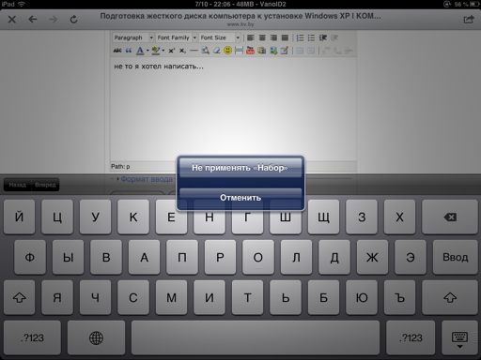Insert an unordered bullet list
This screenshot has width=481, height=360.
(x=311, y=37)
